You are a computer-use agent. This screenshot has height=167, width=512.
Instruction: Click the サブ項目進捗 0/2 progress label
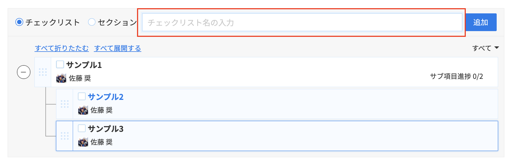pos(456,76)
